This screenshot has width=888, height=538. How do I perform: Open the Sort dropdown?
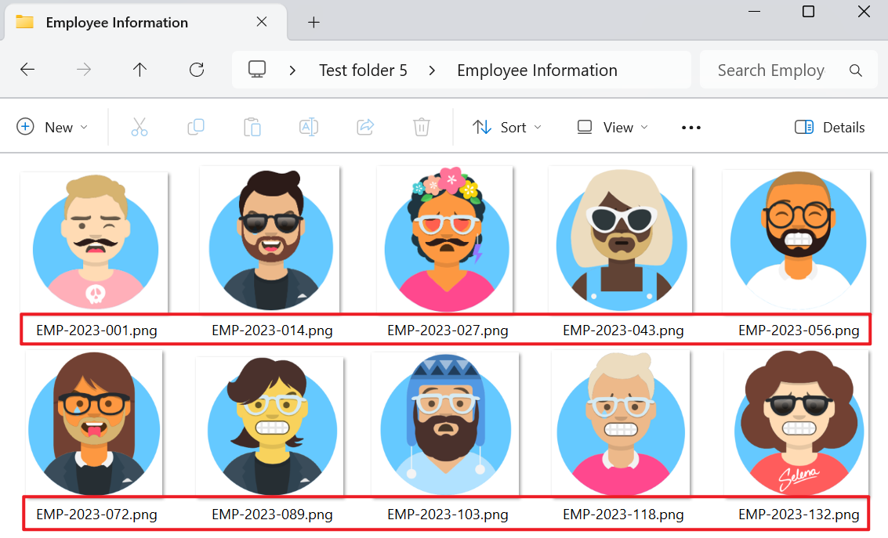pyautogui.click(x=507, y=126)
